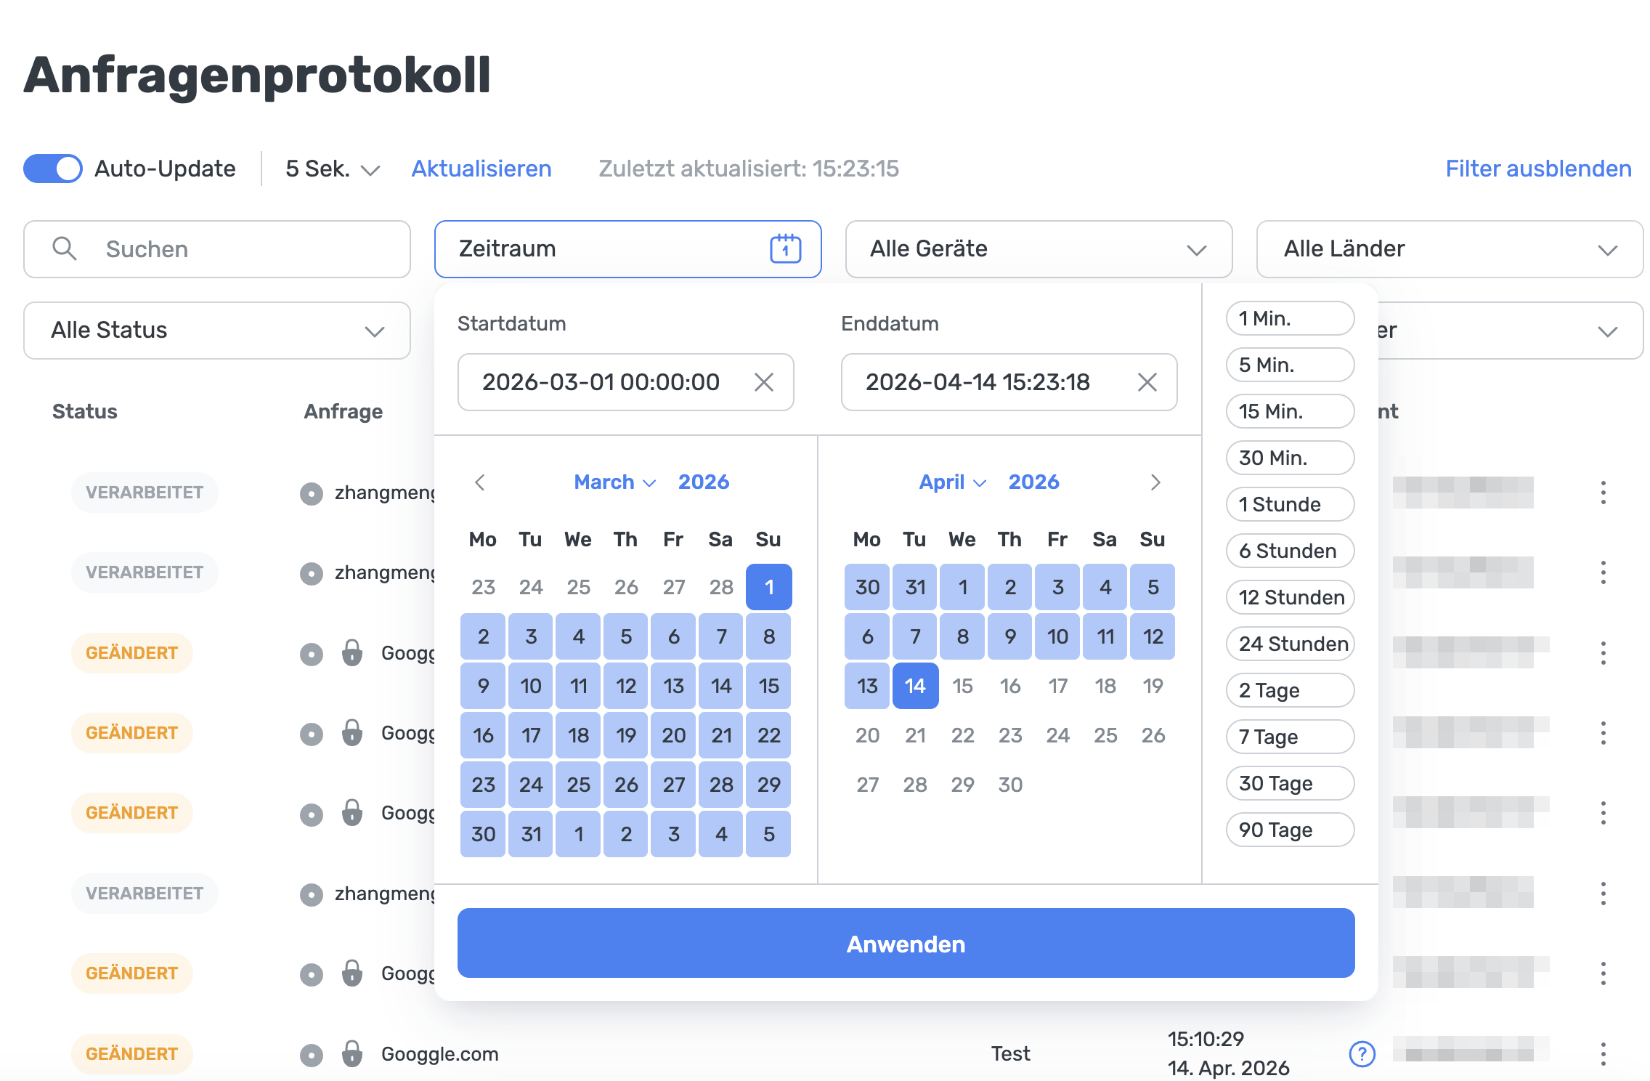Image resolution: width=1650 pixels, height=1081 pixels.
Task: Open the kebab menu of the first VERARBEITET row
Action: tap(1604, 493)
